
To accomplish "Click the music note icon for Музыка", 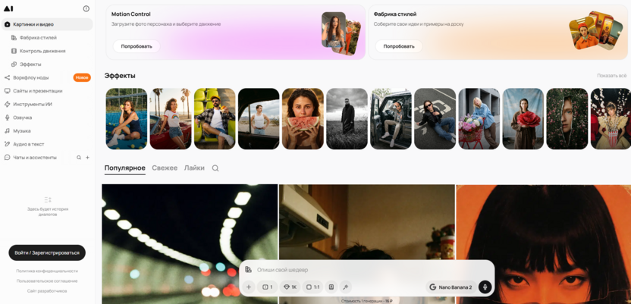I will tap(8, 130).
